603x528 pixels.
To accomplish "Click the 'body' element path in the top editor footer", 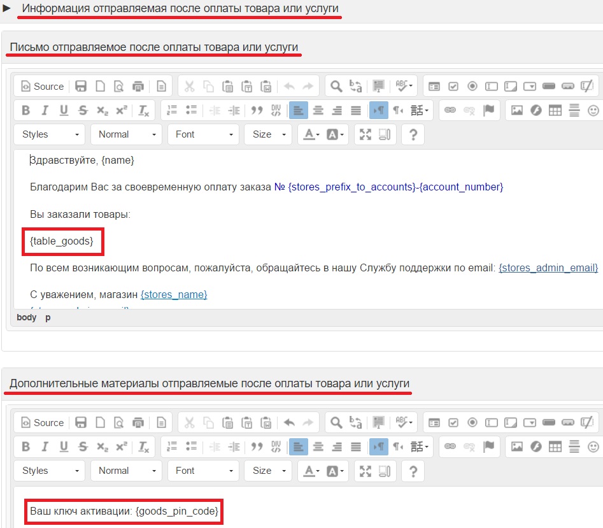I will pyautogui.click(x=26, y=317).
